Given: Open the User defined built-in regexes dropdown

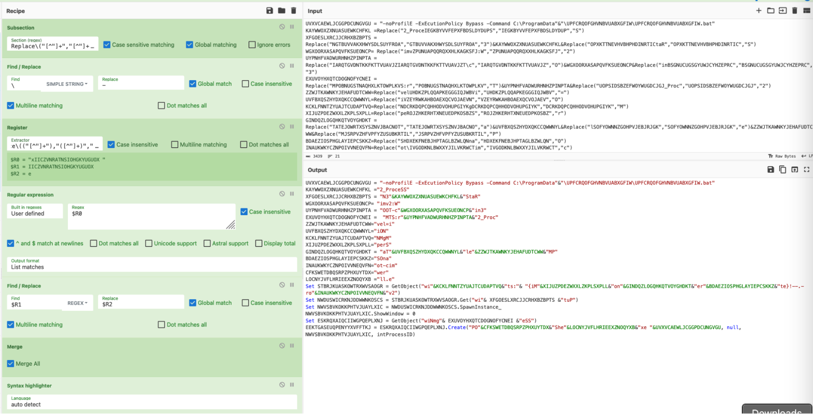Looking at the screenshot, I should click(x=35, y=213).
